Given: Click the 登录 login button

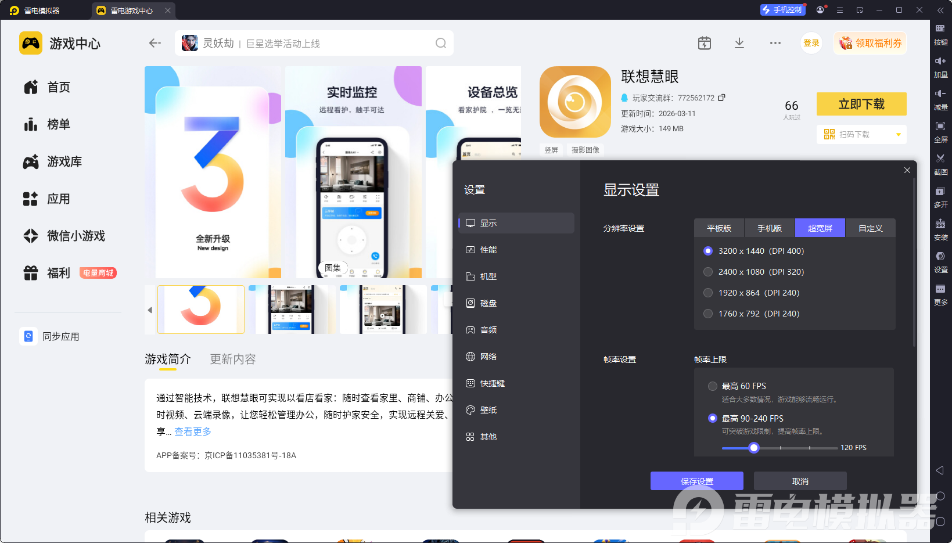Looking at the screenshot, I should click(x=811, y=43).
